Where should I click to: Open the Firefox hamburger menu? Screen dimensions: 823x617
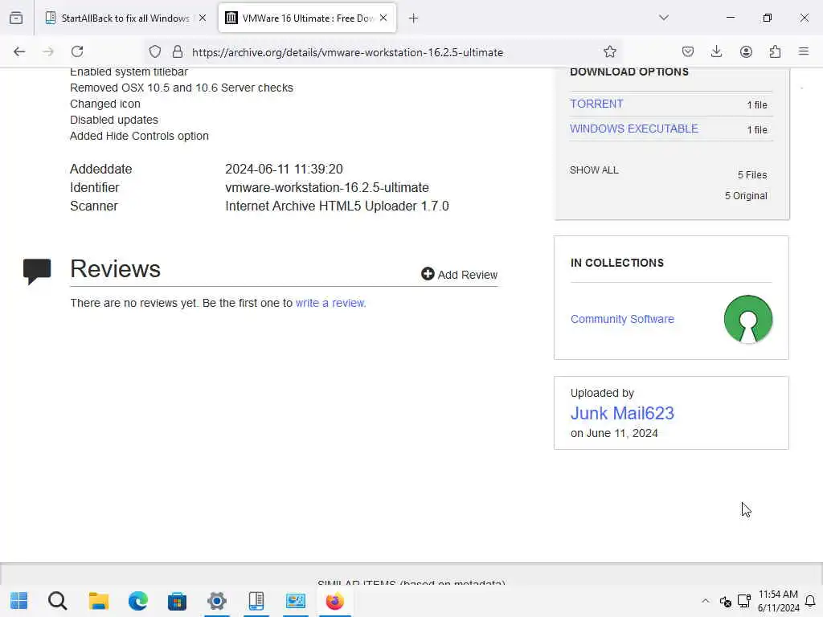tap(804, 51)
